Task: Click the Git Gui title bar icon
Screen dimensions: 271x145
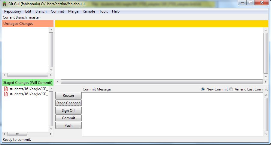Action: 5,4
